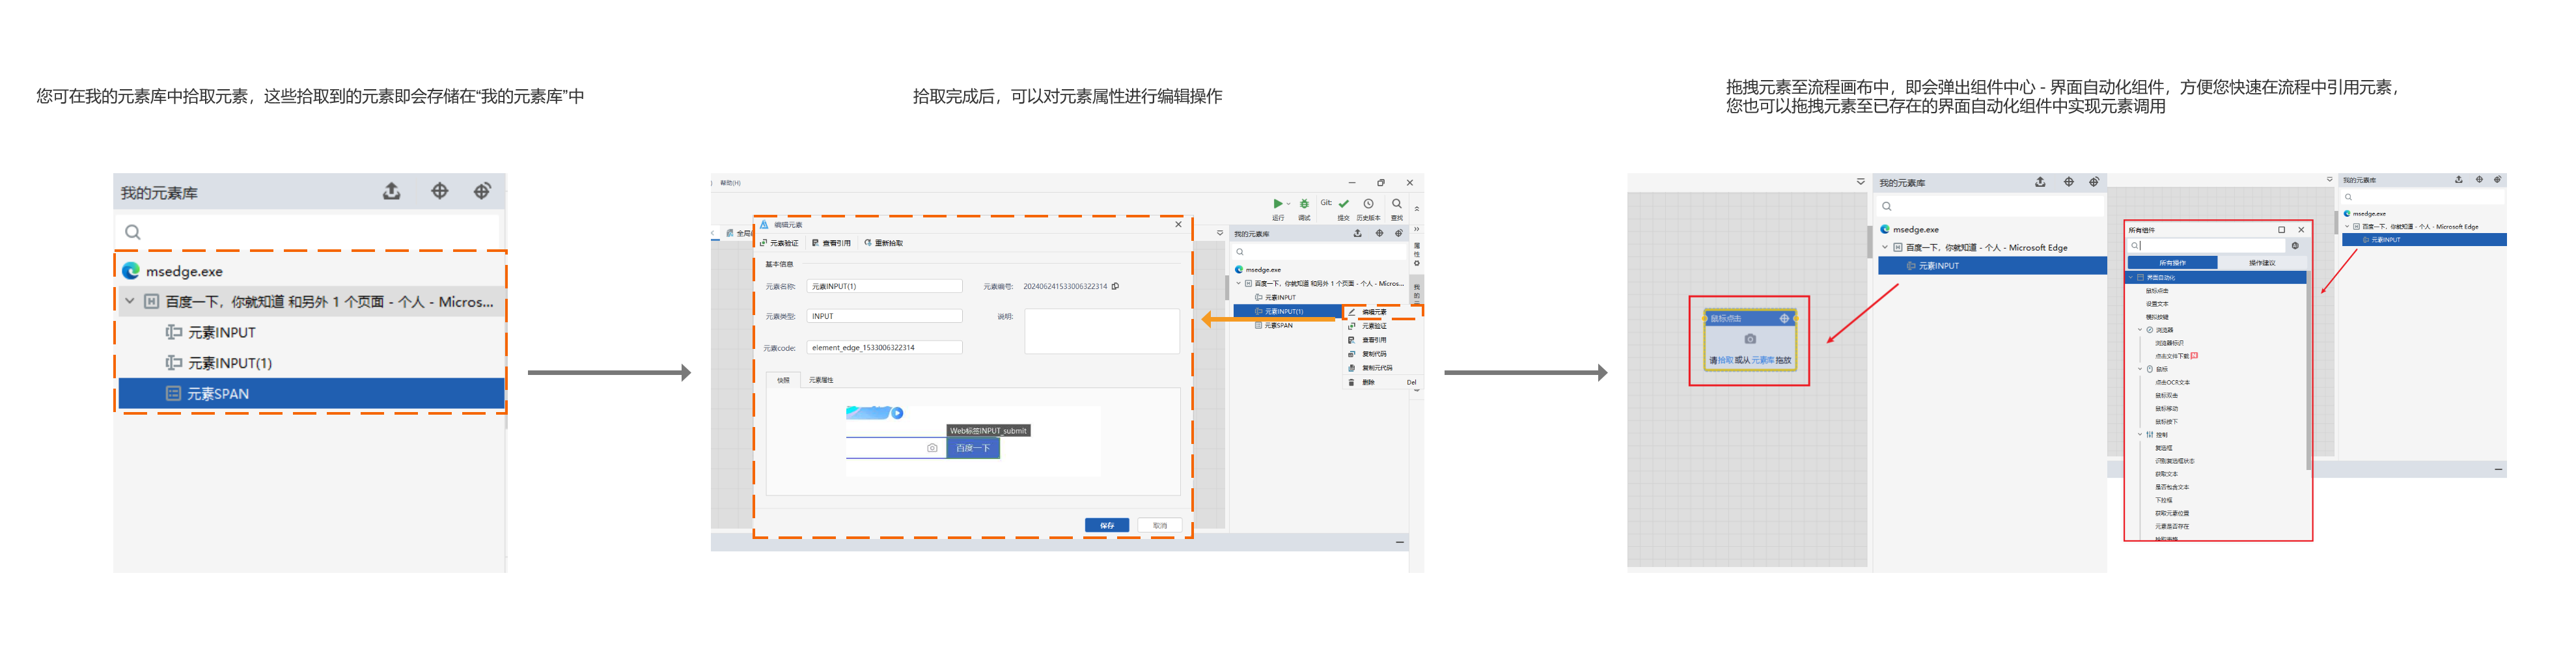Viewport: 2576px width, 664px height.
Task: Click the 说明 description text area
Action: (1101, 331)
